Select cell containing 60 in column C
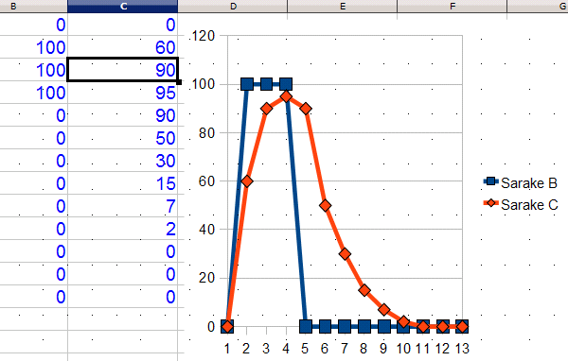Image resolution: width=568 pixels, height=361 pixels. [x=122, y=47]
